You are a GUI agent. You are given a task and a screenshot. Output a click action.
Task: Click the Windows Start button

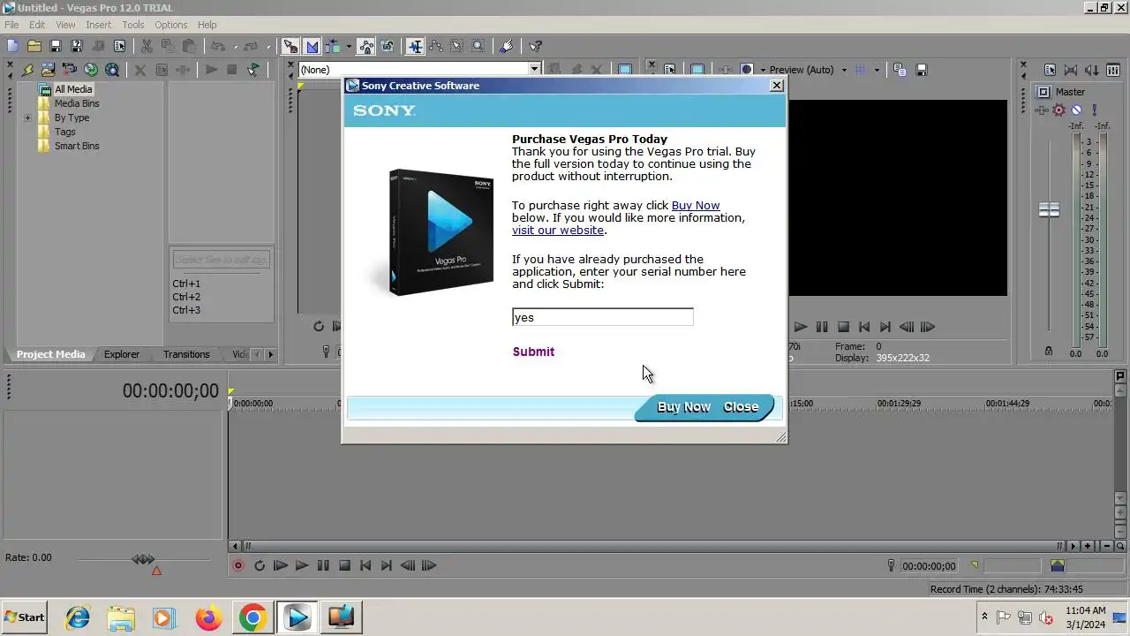click(x=24, y=617)
